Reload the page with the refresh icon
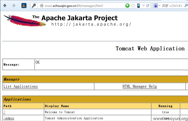 click(x=148, y=6)
